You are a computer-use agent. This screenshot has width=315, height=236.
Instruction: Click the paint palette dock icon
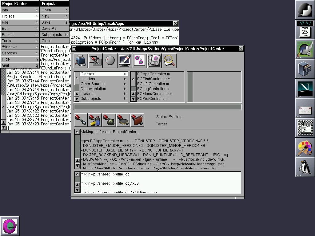[x=305, y=147]
